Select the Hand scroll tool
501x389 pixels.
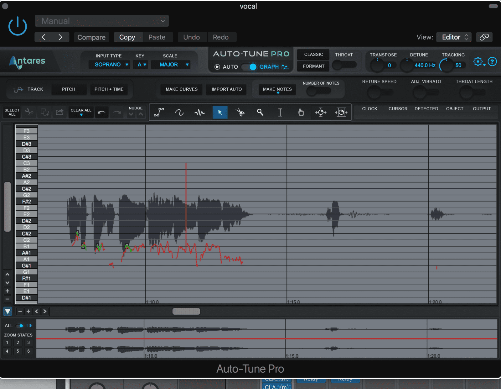coord(301,112)
